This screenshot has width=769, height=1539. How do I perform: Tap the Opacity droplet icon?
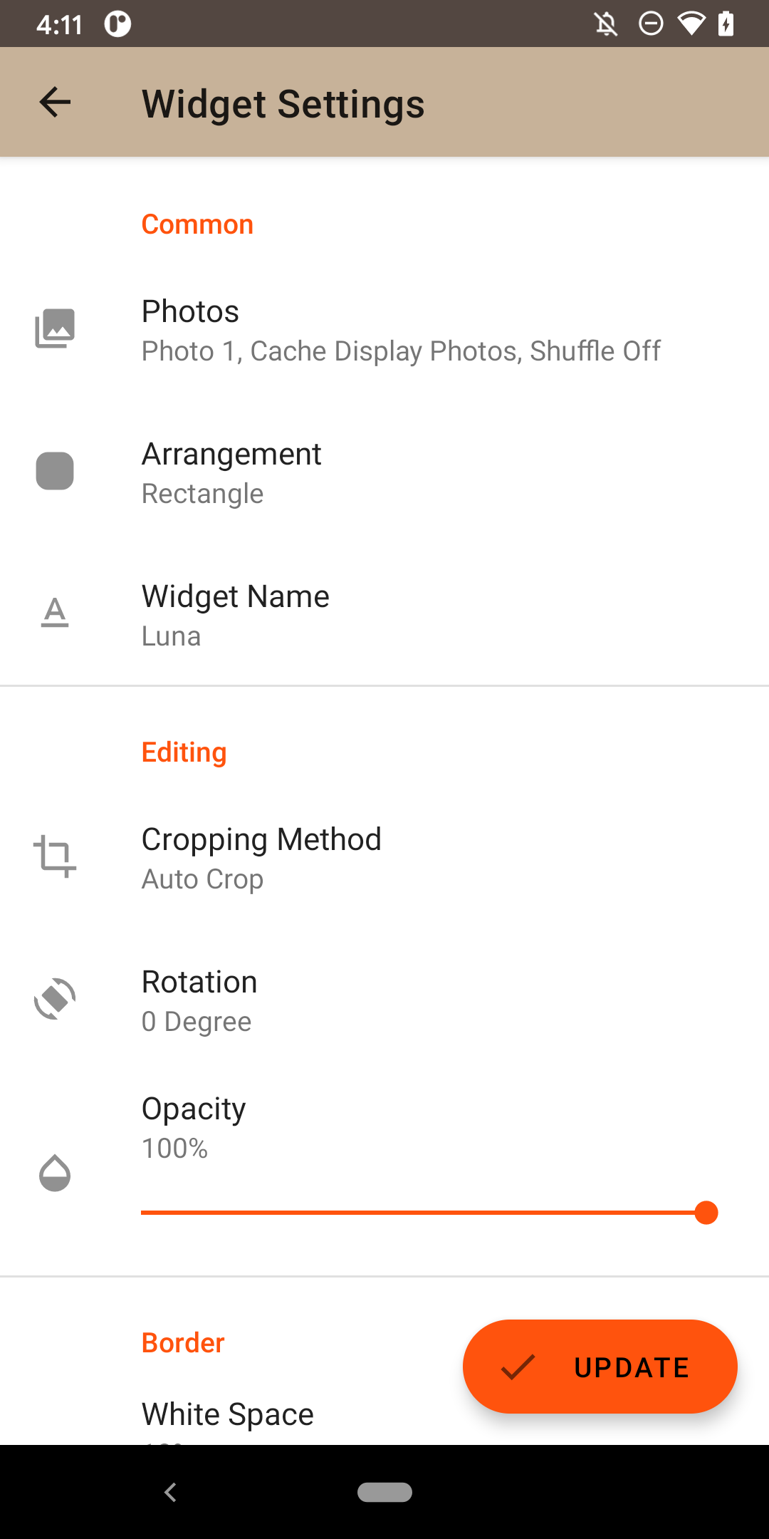(x=55, y=1173)
